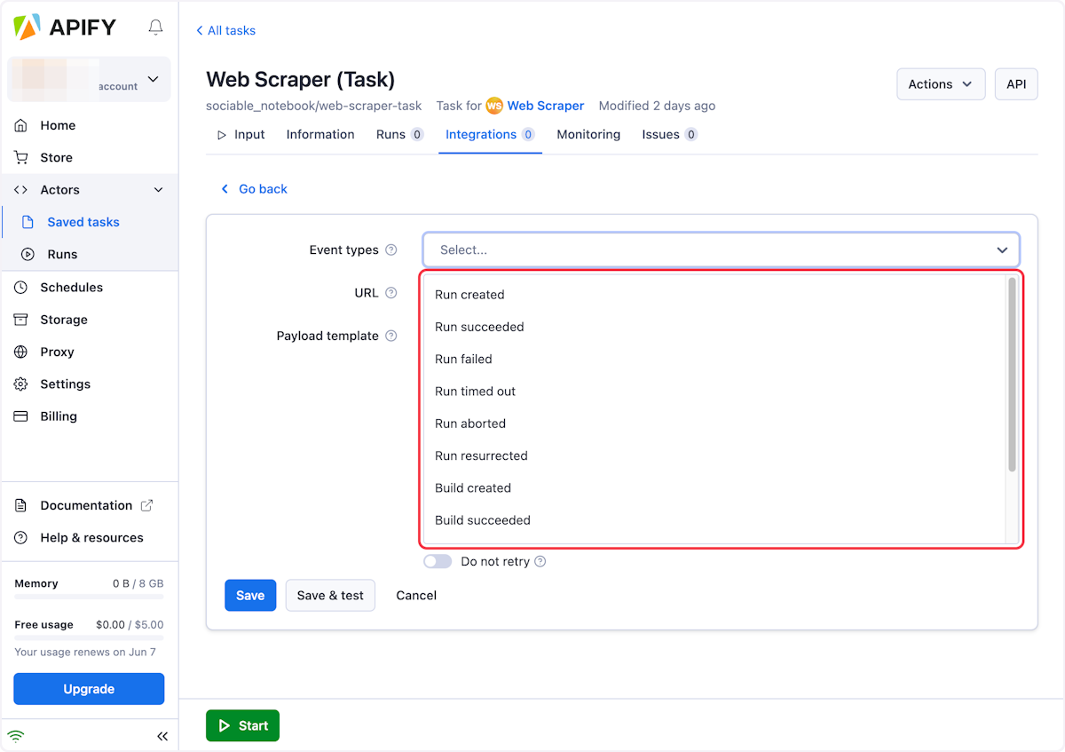The image size is (1065, 752).
Task: Collapse sidebar with double-chevron icon
Action: click(x=162, y=736)
